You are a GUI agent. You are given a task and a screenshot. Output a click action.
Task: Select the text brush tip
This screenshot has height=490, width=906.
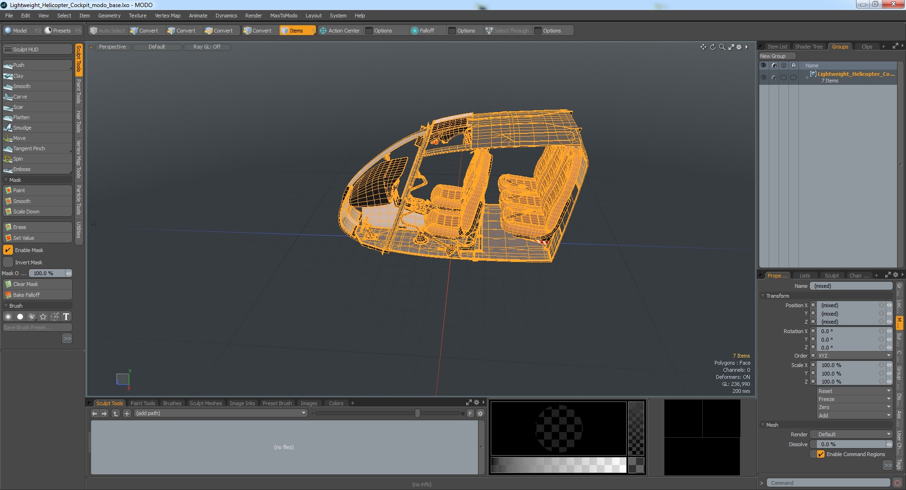pos(66,317)
